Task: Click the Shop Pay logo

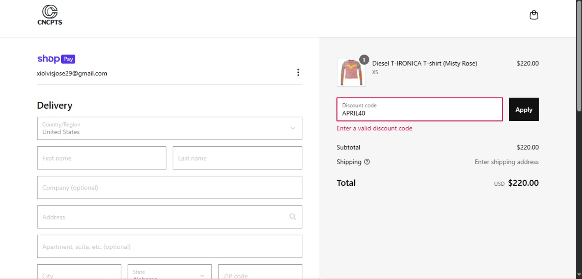Action: (56, 59)
